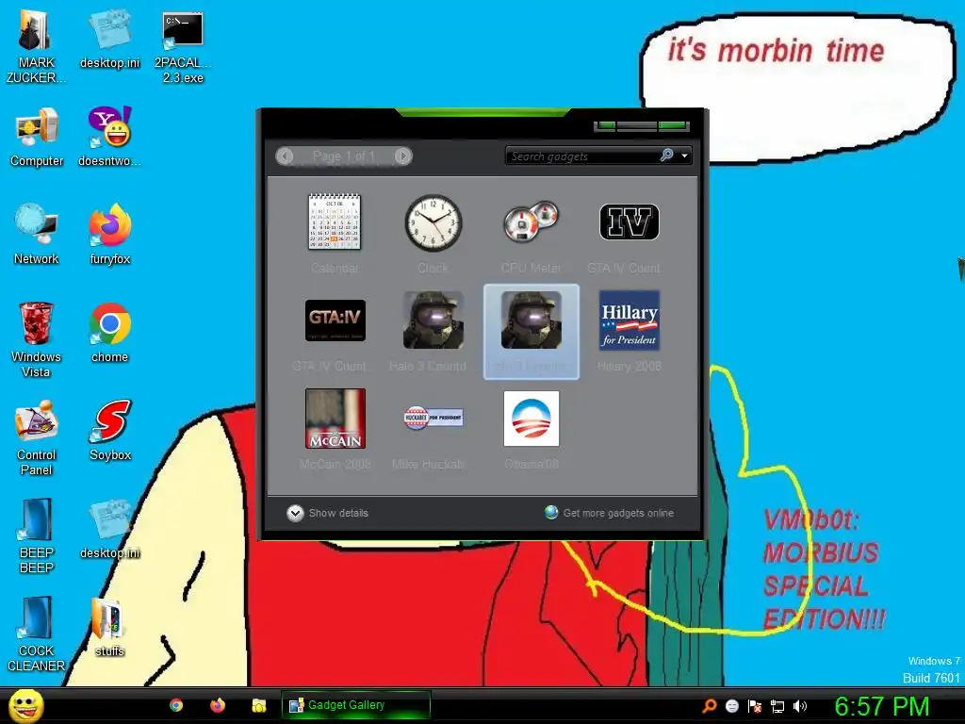Go to previous gadget page

coord(285,156)
